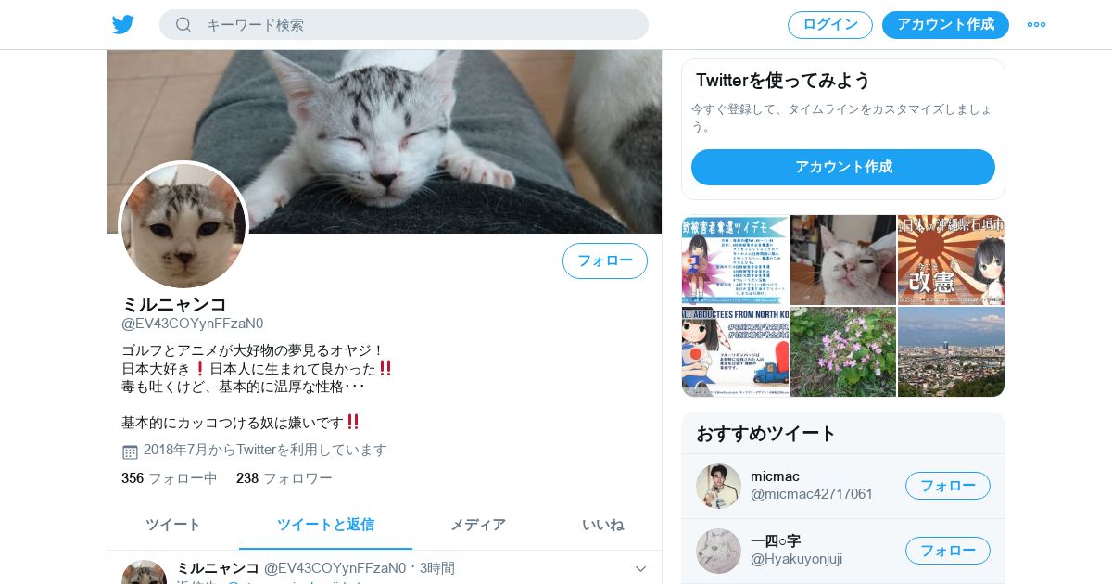
Task: Open ミルニャンコ's round cat profile picture
Action: click(183, 225)
